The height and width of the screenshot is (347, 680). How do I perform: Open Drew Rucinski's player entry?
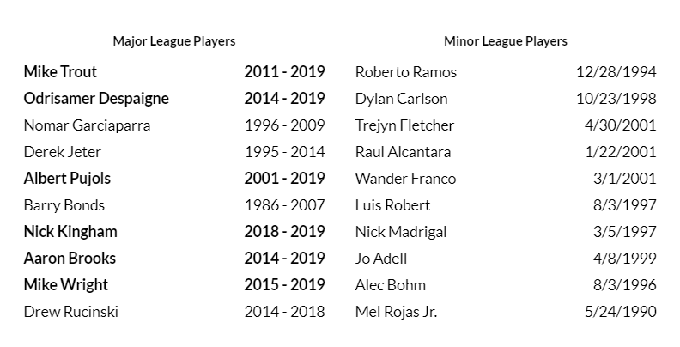tap(71, 312)
